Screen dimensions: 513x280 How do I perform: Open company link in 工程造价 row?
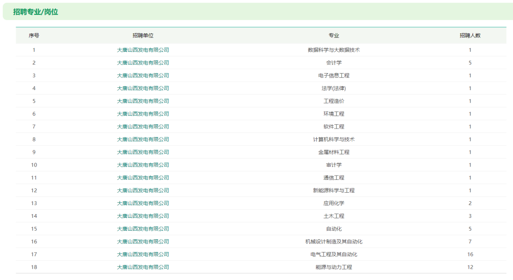pyautogui.click(x=143, y=101)
